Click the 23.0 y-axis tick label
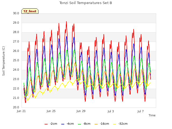 [x=16, y=79]
